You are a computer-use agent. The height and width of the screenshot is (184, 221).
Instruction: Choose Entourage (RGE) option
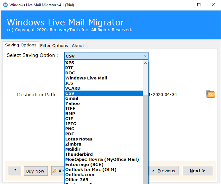[104, 165]
